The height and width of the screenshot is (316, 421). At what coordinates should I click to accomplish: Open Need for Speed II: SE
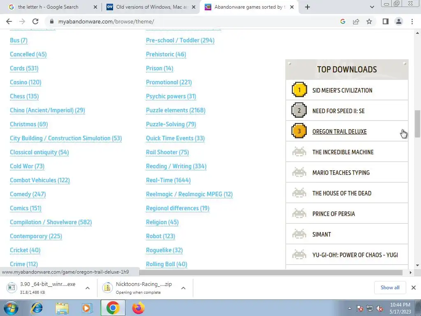[338, 111]
